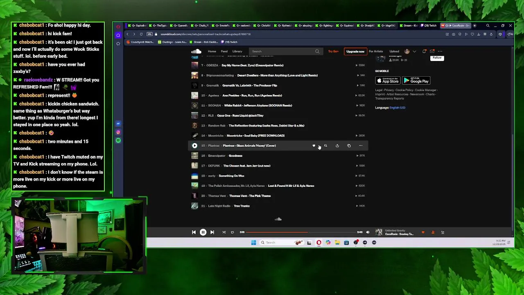524x295 pixels.
Task: Open the messages envelope icon
Action: [432, 51]
